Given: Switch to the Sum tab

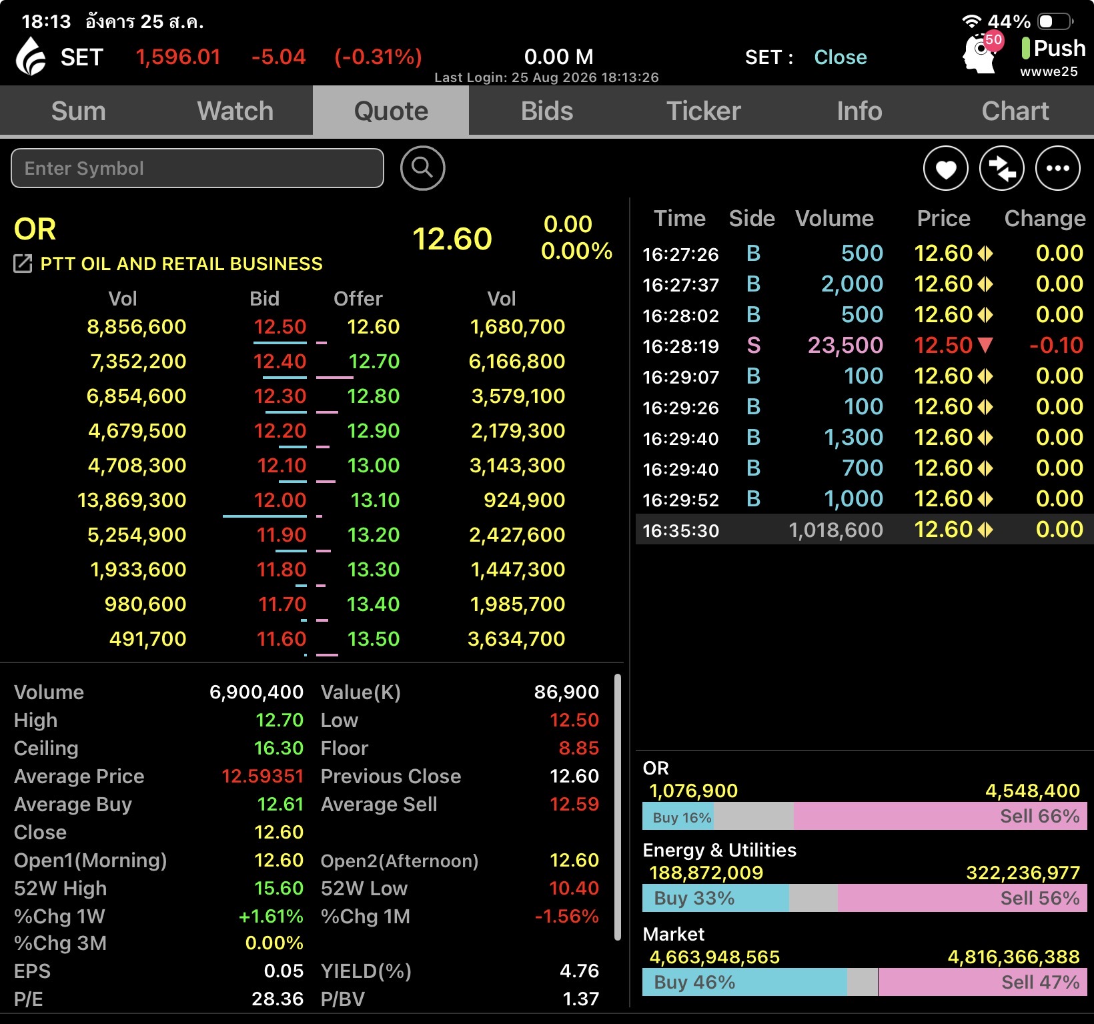Looking at the screenshot, I should point(78,111).
